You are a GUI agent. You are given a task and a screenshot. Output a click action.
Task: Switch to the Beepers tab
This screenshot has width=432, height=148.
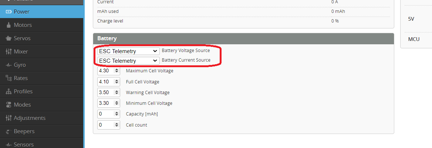tap(24, 131)
